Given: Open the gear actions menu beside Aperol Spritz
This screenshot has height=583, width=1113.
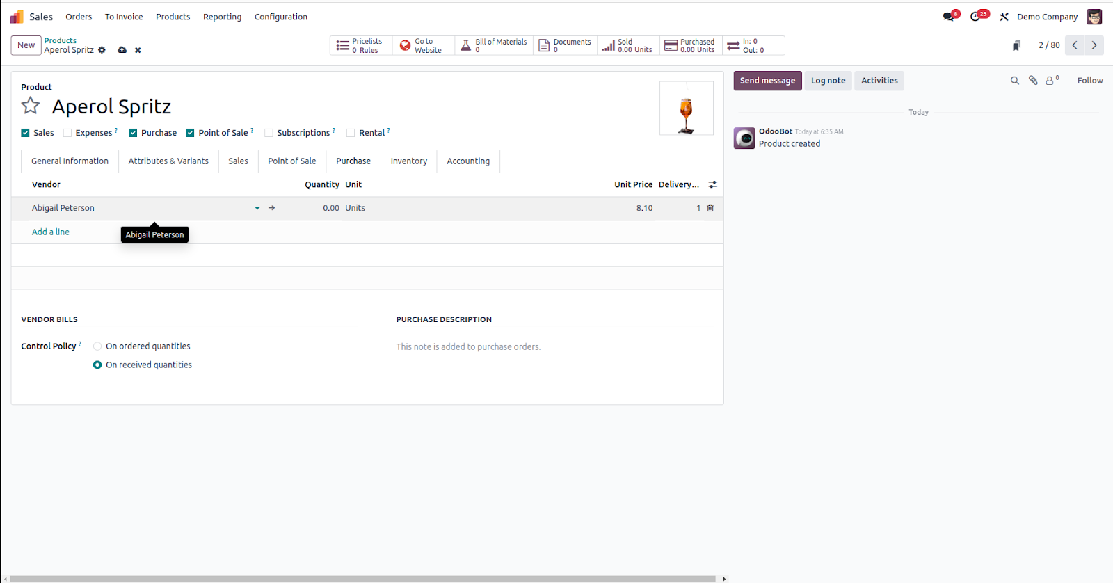Looking at the screenshot, I should (x=102, y=50).
